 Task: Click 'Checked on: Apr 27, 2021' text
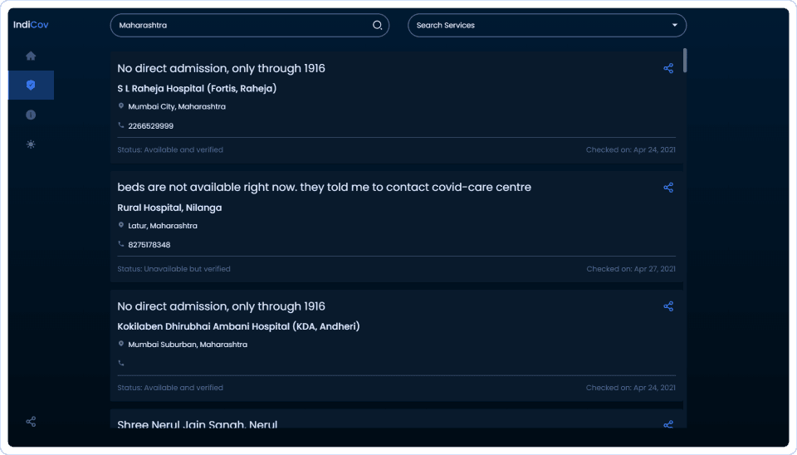[631, 269]
